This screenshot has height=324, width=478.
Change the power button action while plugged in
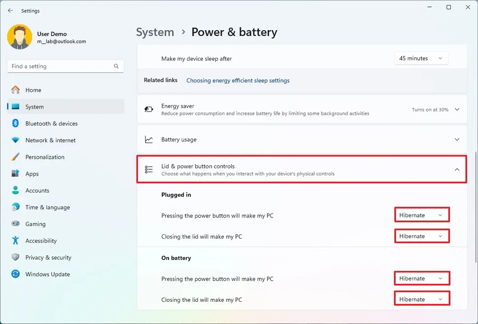[421, 215]
